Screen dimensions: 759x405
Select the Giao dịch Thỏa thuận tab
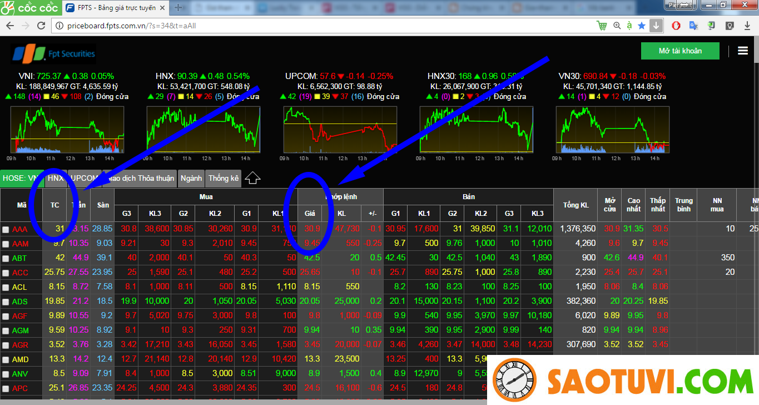[x=141, y=178]
